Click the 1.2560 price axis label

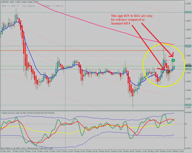pyautogui.click(x=188, y=81)
